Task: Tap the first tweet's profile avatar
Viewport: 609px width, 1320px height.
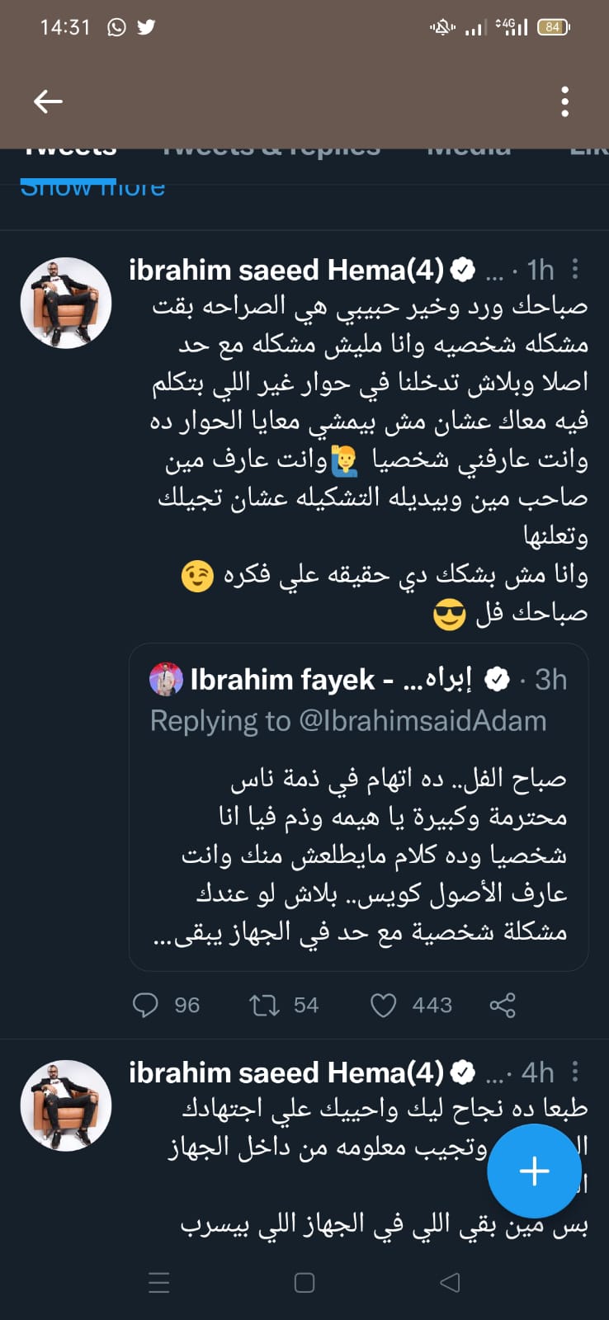Action: click(x=66, y=303)
